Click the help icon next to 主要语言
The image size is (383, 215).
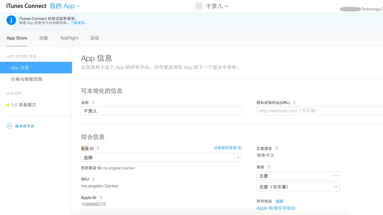277,149
